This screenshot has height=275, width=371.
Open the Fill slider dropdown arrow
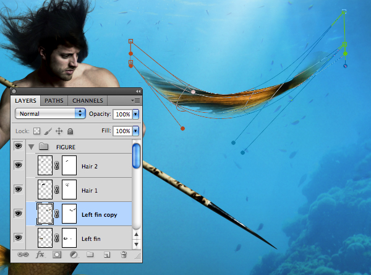(135, 131)
